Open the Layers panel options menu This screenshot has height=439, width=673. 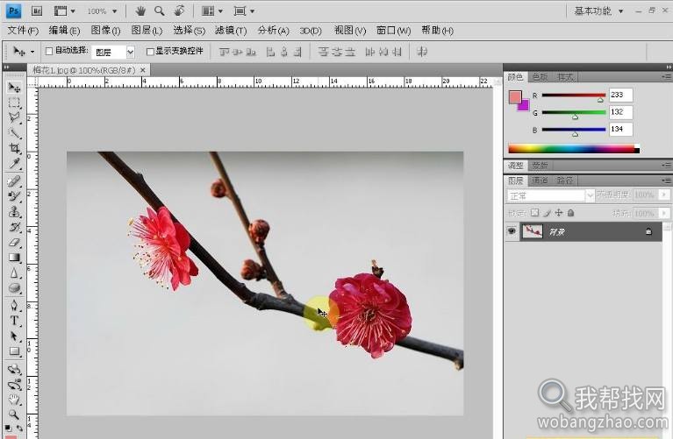pos(666,180)
